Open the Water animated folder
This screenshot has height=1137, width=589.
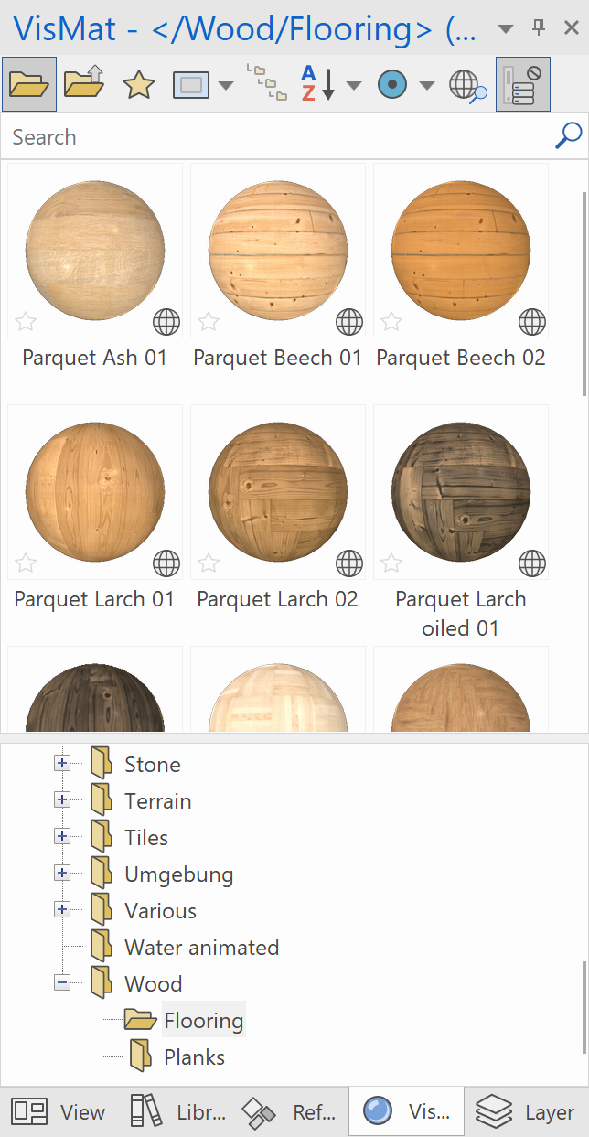tap(201, 948)
